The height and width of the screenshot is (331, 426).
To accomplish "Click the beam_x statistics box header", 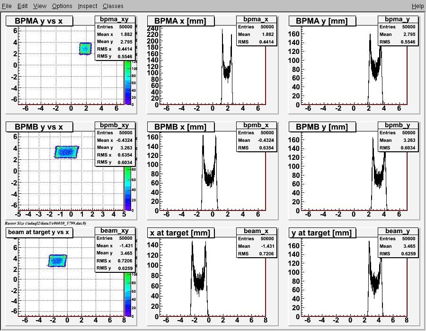I will tap(257, 231).
